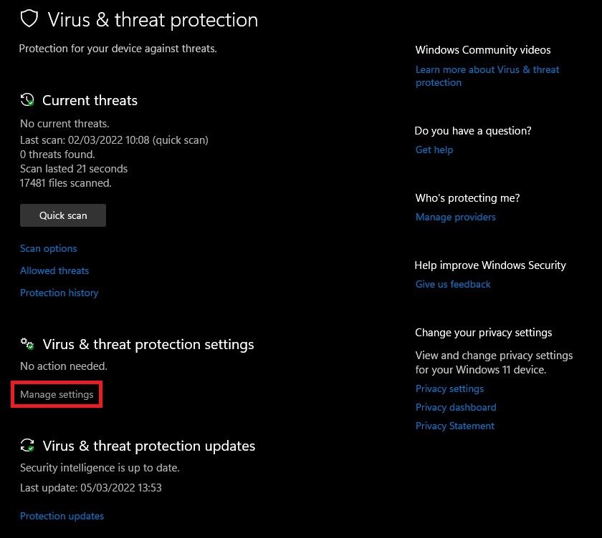Select Give us feedback
The height and width of the screenshot is (538, 602).
tap(453, 284)
